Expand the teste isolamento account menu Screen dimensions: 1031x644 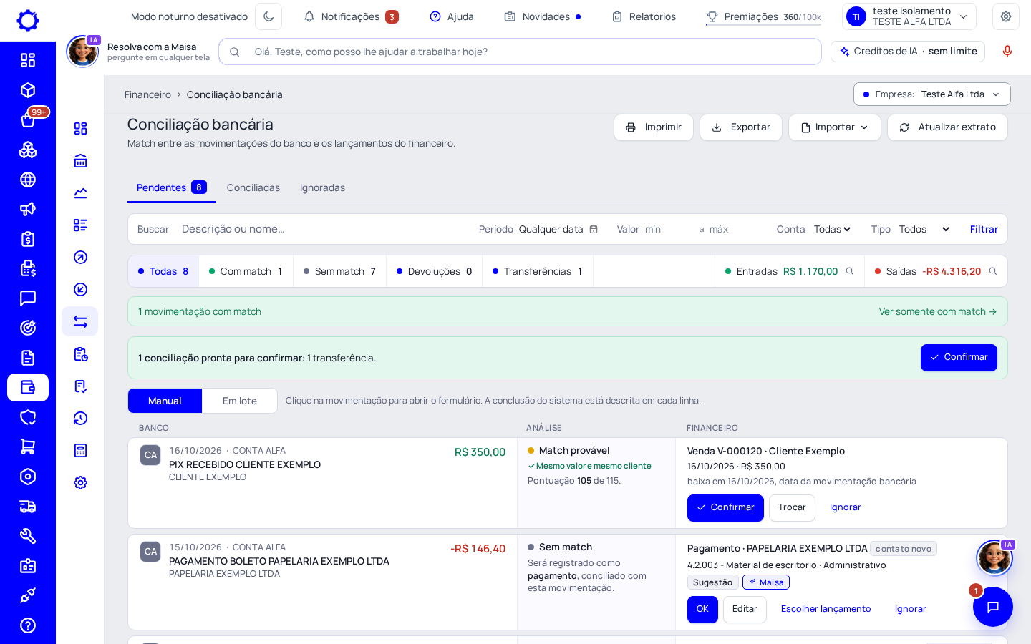(909, 16)
